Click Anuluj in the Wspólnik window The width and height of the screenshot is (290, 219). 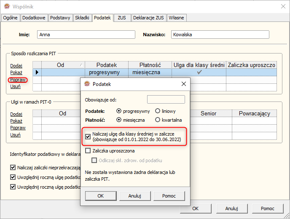coord(232,208)
